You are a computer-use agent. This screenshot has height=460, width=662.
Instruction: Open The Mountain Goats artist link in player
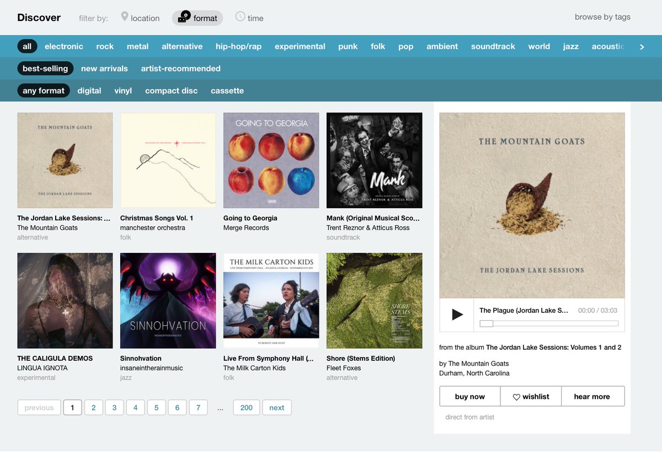tap(479, 364)
